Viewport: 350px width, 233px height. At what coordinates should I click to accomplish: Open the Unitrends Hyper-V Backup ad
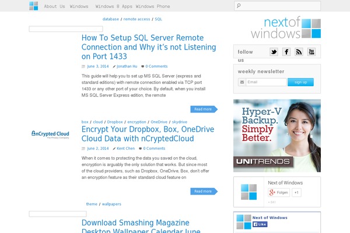pyautogui.click(x=277, y=136)
